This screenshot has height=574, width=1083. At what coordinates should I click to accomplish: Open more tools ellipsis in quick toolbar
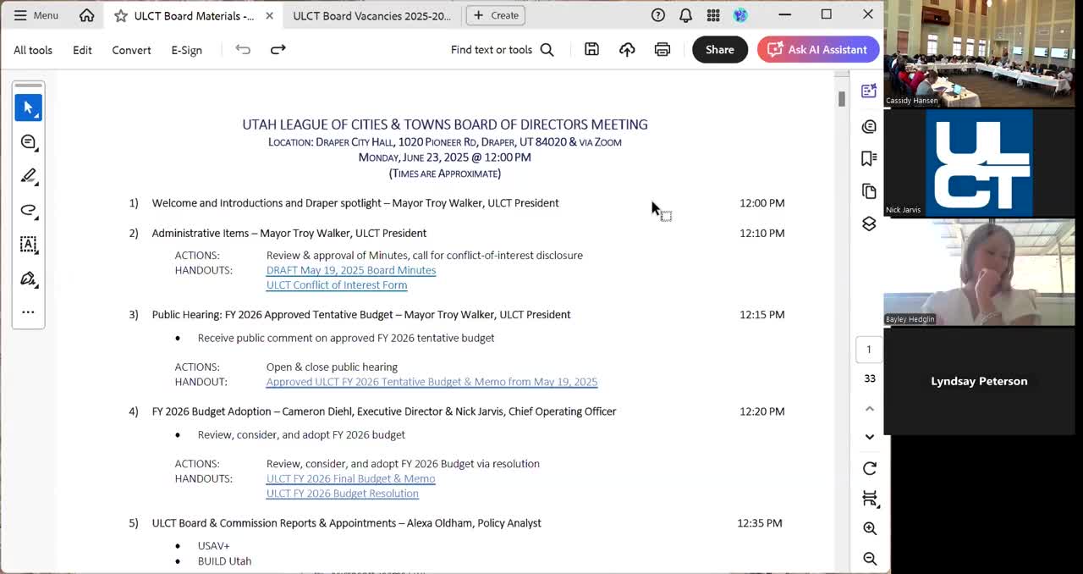[x=28, y=312]
